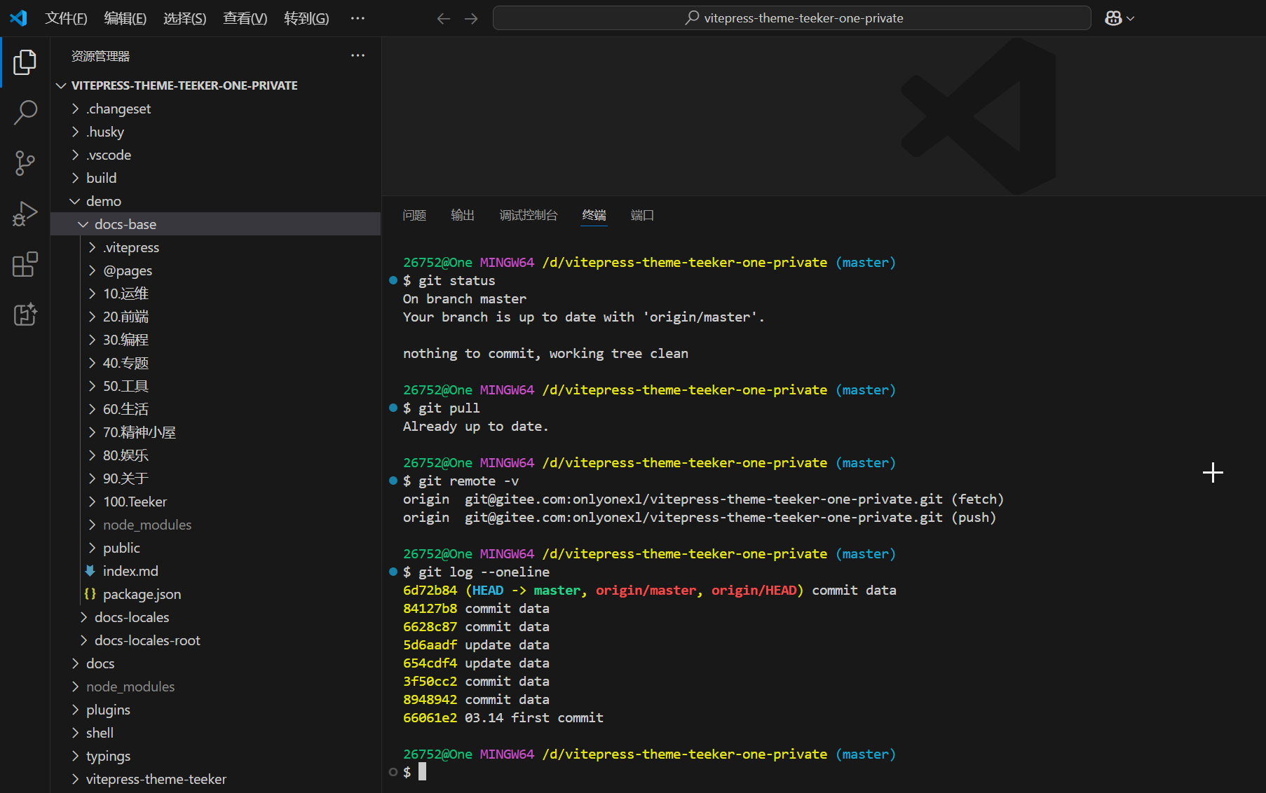Open the Copilot chat icon in title bar
The width and height of the screenshot is (1266, 793).
1113,18
